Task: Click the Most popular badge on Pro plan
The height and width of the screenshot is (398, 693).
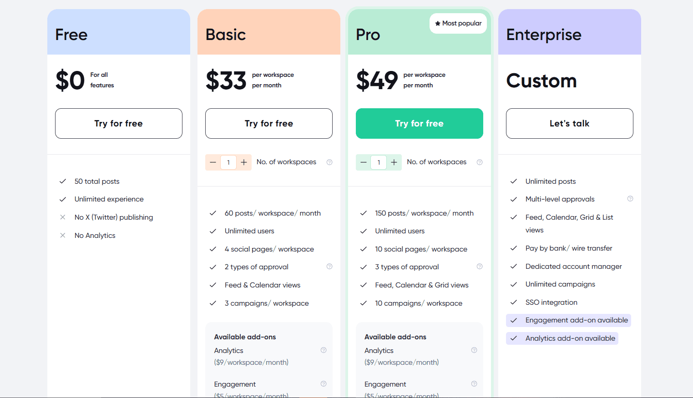Action: coord(458,23)
